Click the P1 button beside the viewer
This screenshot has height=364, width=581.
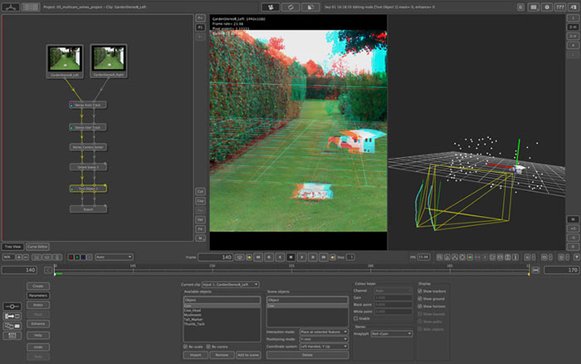pyautogui.click(x=200, y=27)
